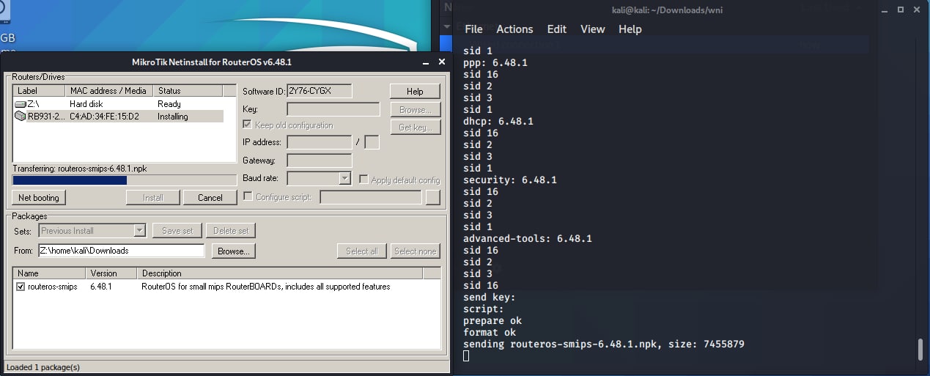Click the Description column header in packages
The height and width of the screenshot is (376, 930).
(281, 273)
